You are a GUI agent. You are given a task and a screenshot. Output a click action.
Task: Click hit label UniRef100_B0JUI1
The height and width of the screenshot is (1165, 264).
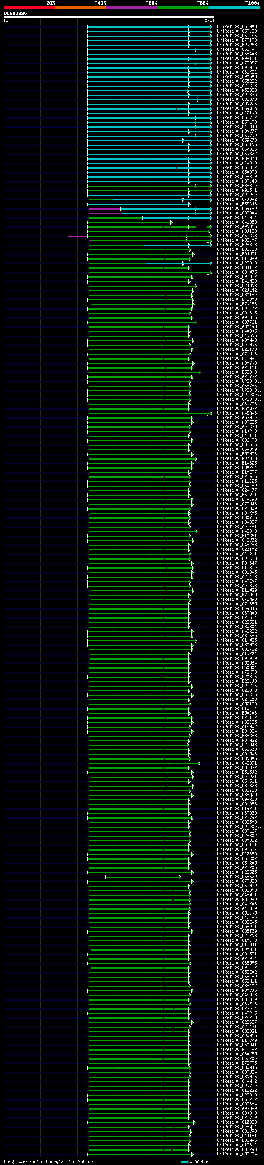click(x=237, y=254)
